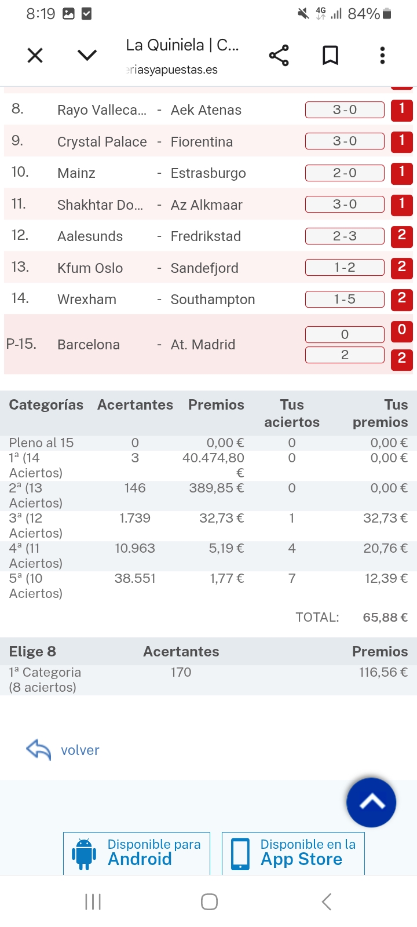Close the in-app browser tab

(35, 56)
